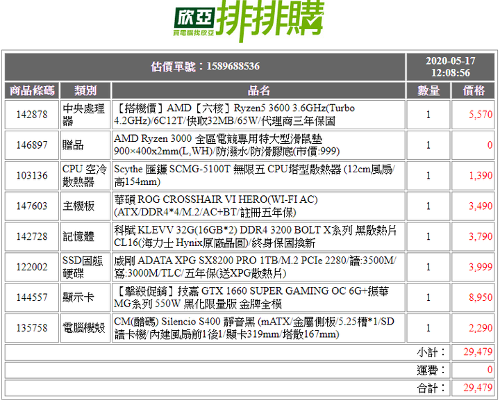Click the 合計 label
This screenshot has height=401, width=500.
click(431, 388)
